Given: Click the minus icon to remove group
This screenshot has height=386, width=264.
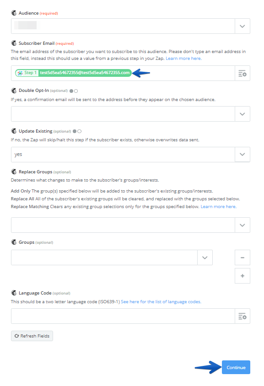Looking at the screenshot, I should click(242, 257).
